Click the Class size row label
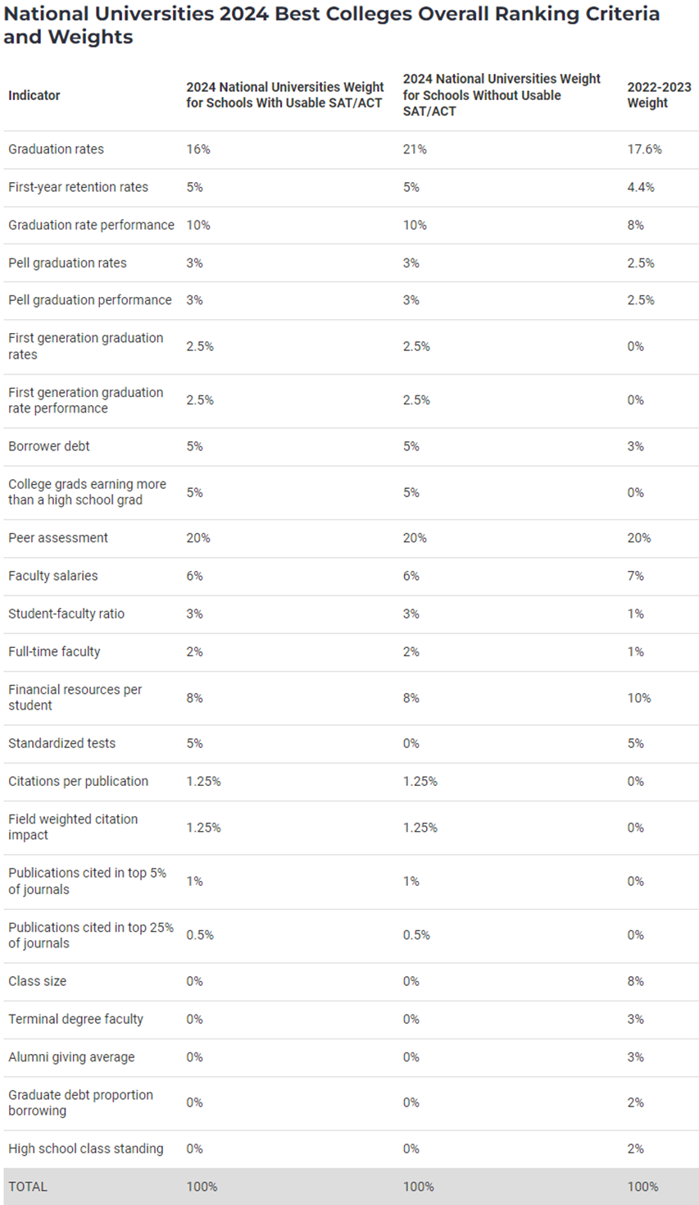This screenshot has height=1205, width=699. click(37, 981)
